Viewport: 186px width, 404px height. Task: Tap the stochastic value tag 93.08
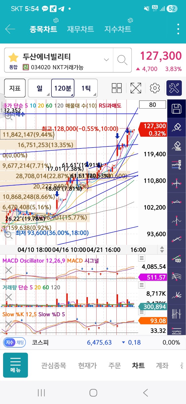pos(153,321)
